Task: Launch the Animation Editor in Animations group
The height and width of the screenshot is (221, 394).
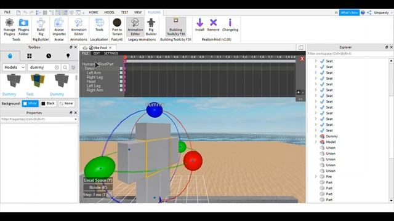Action: [79, 27]
